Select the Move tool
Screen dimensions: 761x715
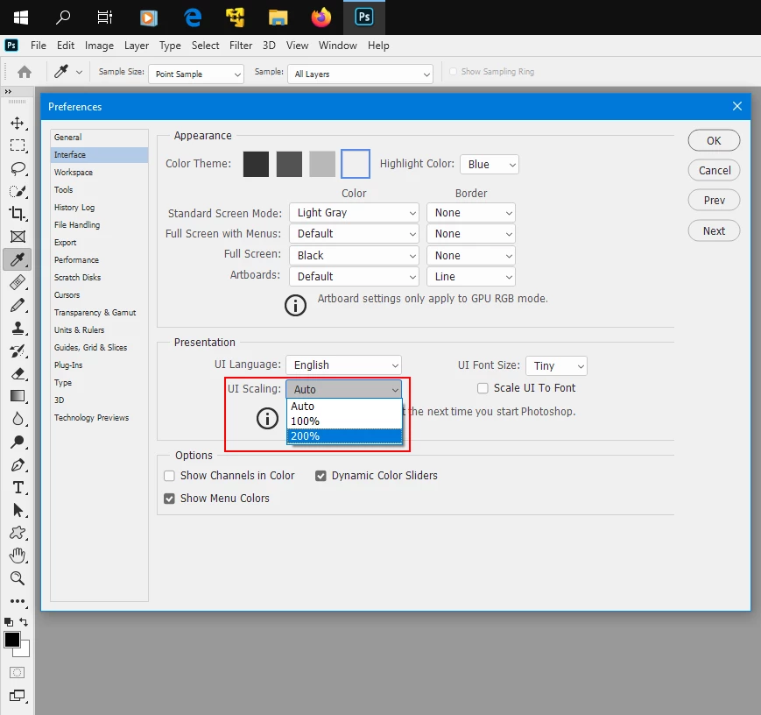coord(18,123)
